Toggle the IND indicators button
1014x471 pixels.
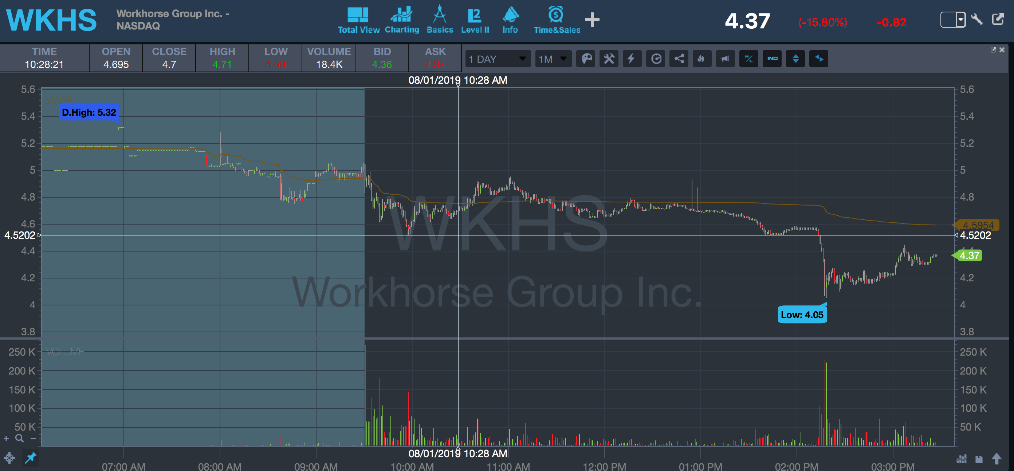point(772,59)
